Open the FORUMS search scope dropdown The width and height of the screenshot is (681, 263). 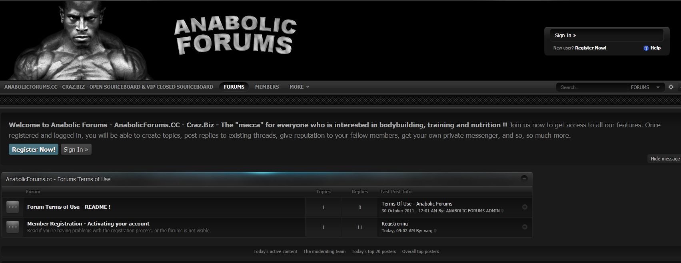(x=645, y=87)
